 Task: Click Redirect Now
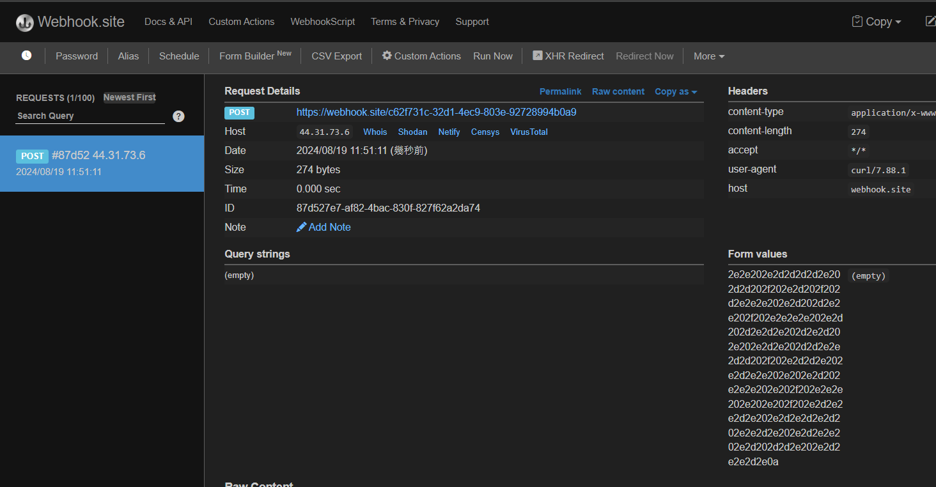(x=644, y=56)
